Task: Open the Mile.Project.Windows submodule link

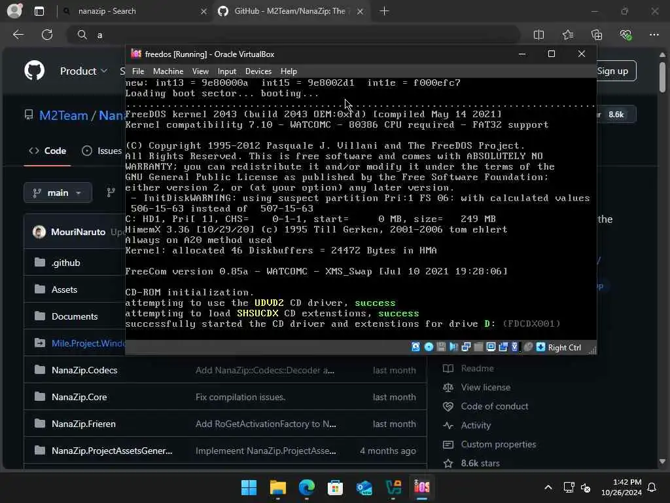Action: click(88, 343)
